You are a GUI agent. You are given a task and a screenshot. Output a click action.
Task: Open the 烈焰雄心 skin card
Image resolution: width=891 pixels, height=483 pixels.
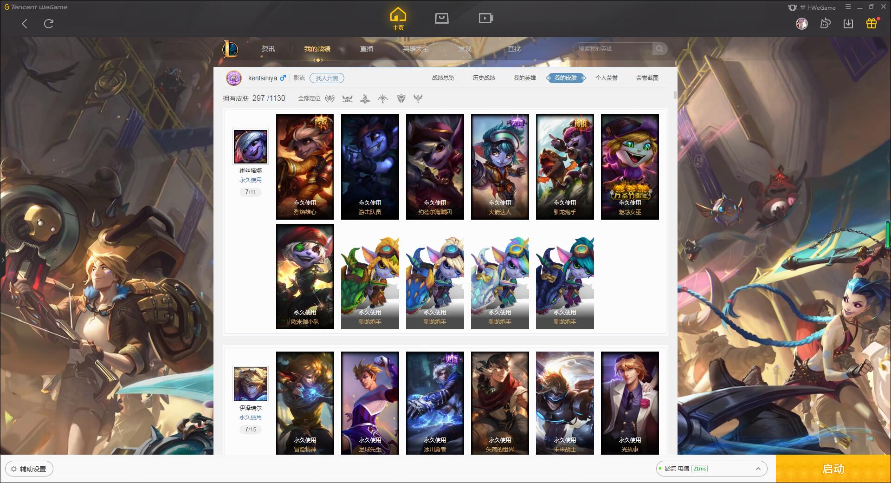point(305,167)
